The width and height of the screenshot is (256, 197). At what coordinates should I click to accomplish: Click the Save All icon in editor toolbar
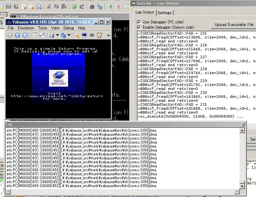coord(16,7)
